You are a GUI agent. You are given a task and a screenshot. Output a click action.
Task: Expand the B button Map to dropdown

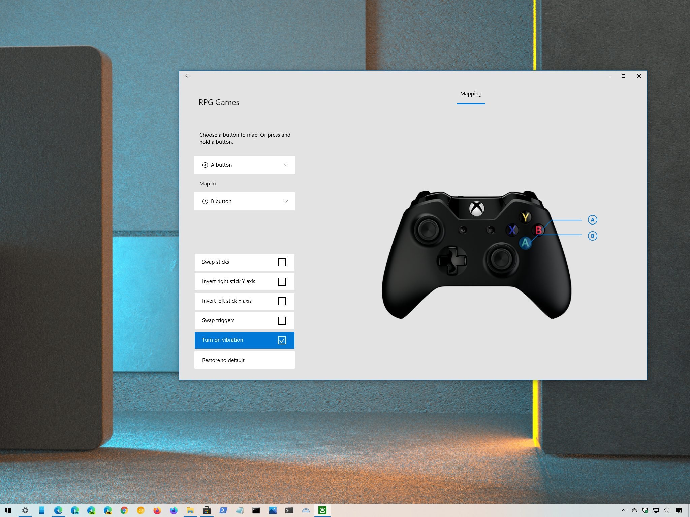coord(285,201)
